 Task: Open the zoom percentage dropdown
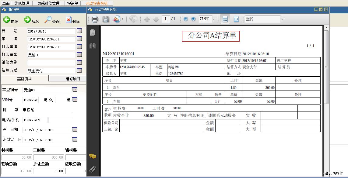click(214, 19)
